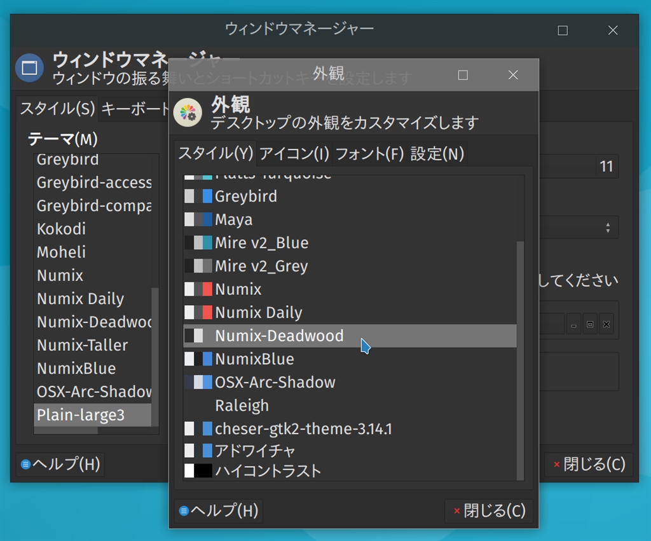Screen dimensions: 651x541
Task: Open the dropdown with up-down arrows in Window Manager
Action: point(579,228)
